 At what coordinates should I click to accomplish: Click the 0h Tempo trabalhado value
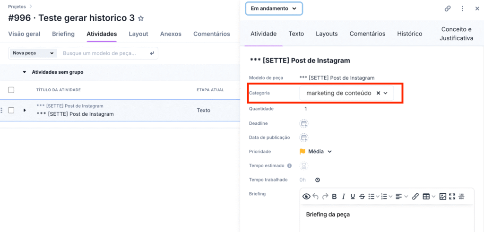[x=302, y=180]
